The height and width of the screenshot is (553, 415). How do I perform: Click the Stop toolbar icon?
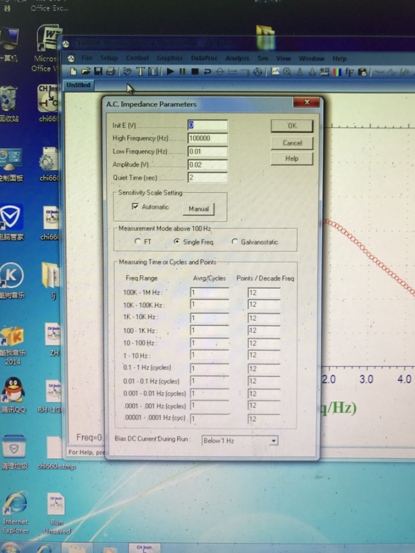coord(194,72)
